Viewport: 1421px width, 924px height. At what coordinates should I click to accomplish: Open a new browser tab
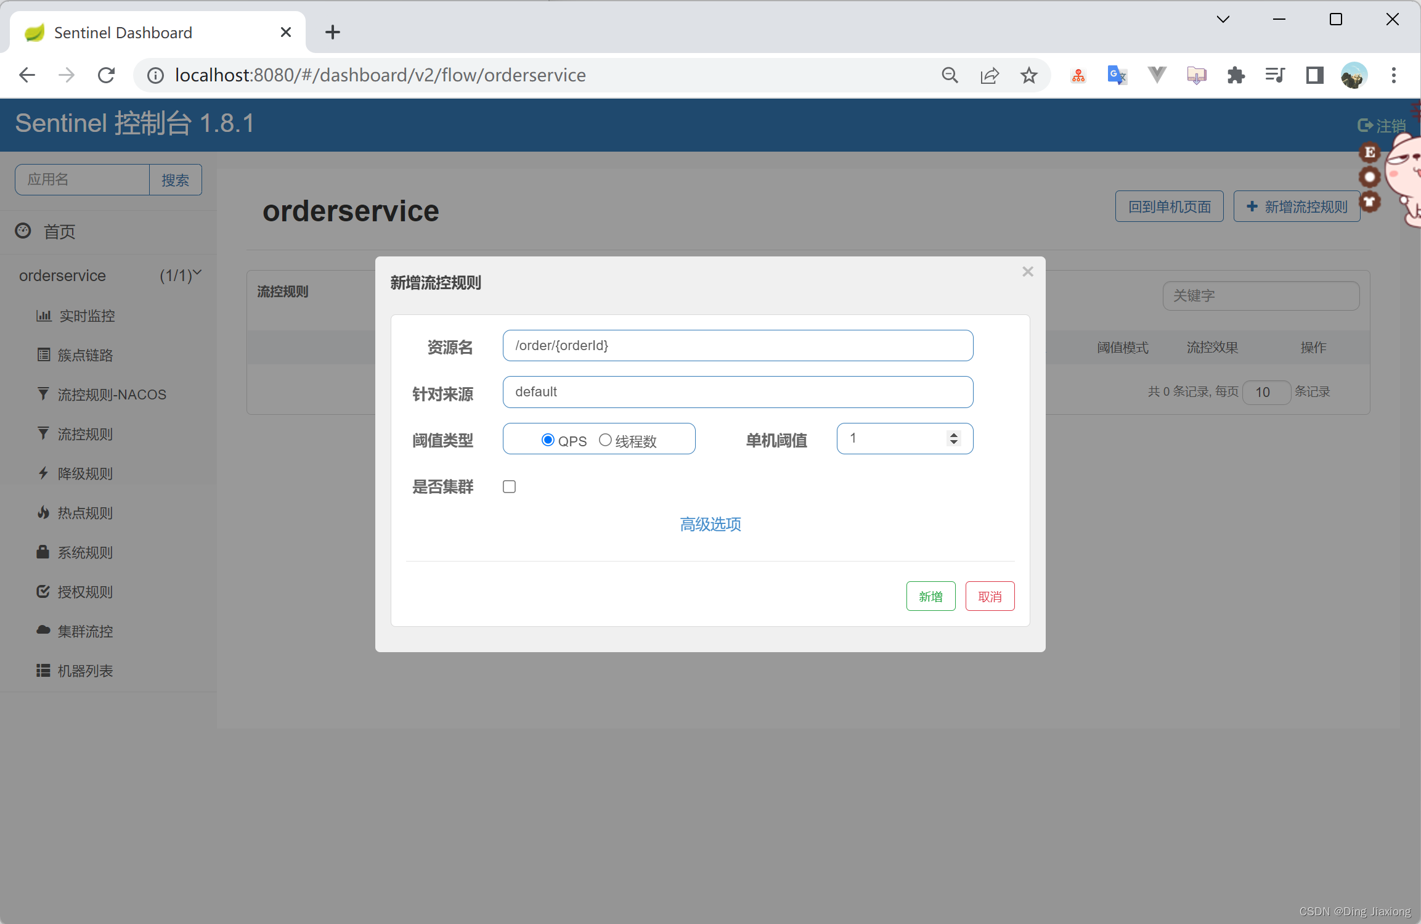coord(333,32)
